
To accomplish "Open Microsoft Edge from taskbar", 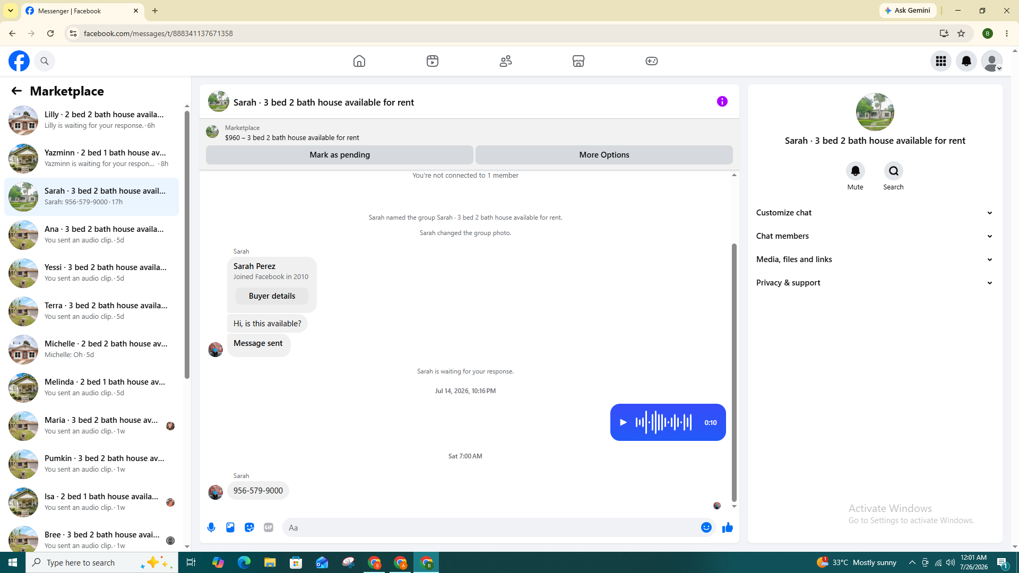I will tap(244, 562).
